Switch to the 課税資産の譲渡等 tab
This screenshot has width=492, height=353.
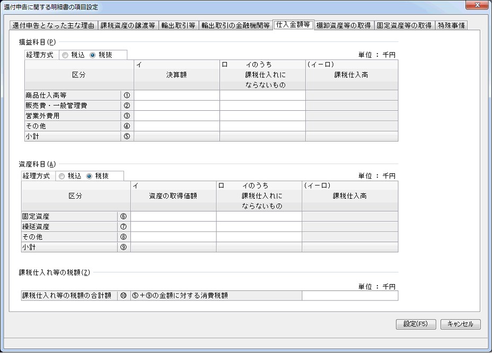click(x=127, y=25)
